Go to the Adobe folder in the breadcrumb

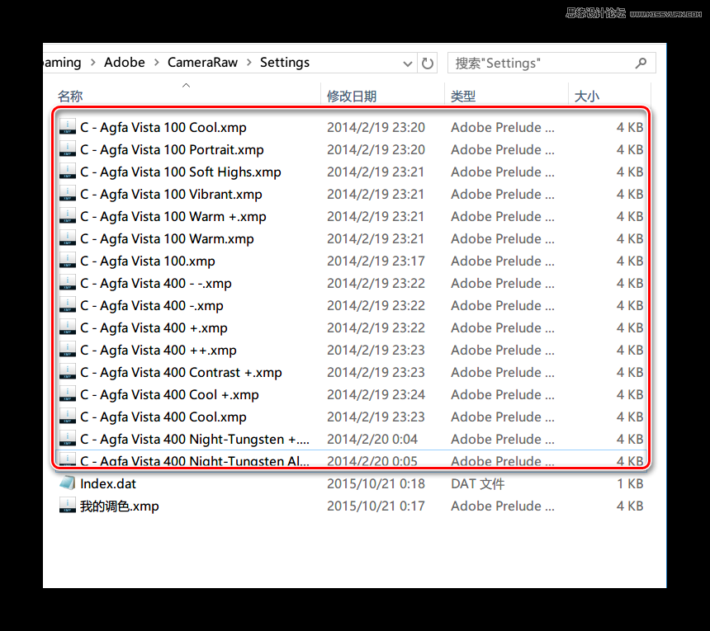click(125, 63)
